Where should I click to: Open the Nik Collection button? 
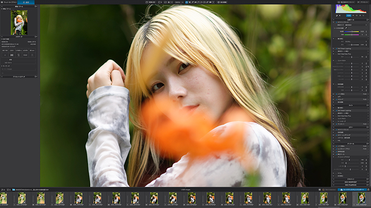[x=329, y=190]
